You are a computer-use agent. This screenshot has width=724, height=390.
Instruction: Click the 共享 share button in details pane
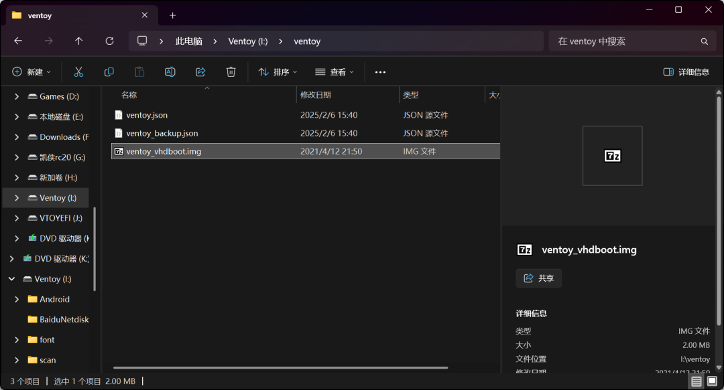point(539,278)
